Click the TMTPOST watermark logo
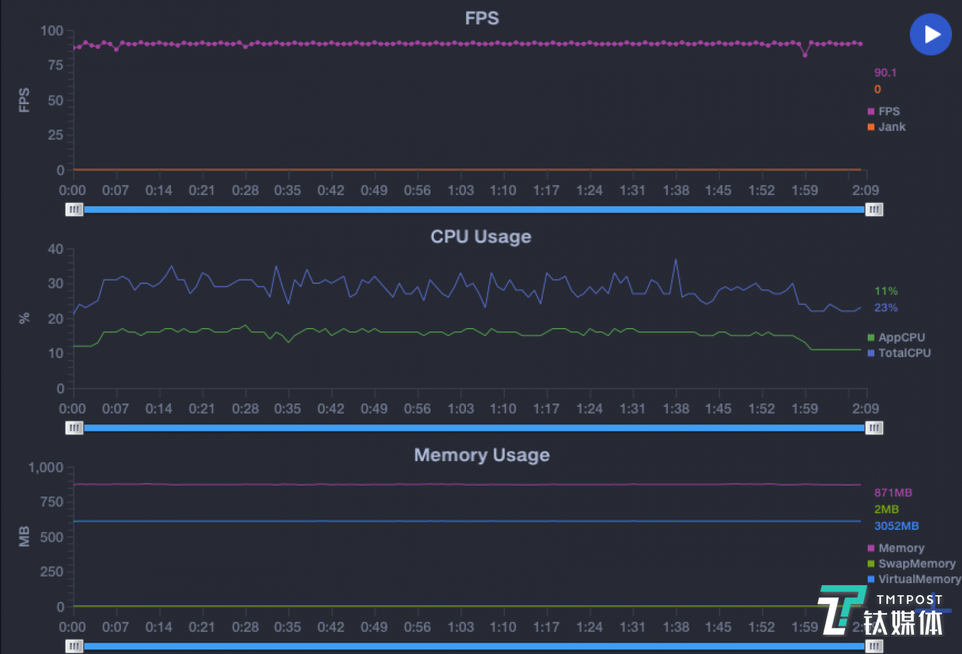962x654 pixels. [x=881, y=611]
